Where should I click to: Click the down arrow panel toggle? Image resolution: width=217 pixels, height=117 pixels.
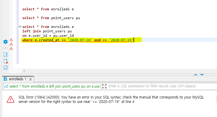pyautogui.click(x=202, y=75)
